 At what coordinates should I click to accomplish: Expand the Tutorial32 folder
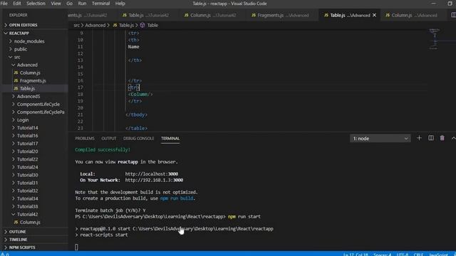pos(34,191)
